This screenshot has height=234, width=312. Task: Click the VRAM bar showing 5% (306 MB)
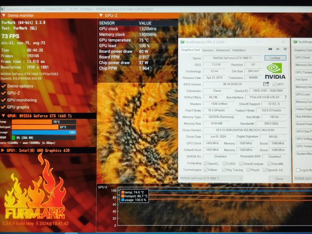tap(44, 138)
